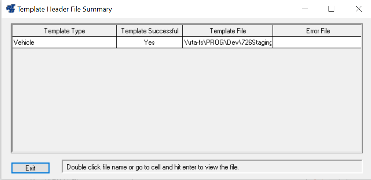
Task: Click the Template Type column header
Action: [x=64, y=31]
